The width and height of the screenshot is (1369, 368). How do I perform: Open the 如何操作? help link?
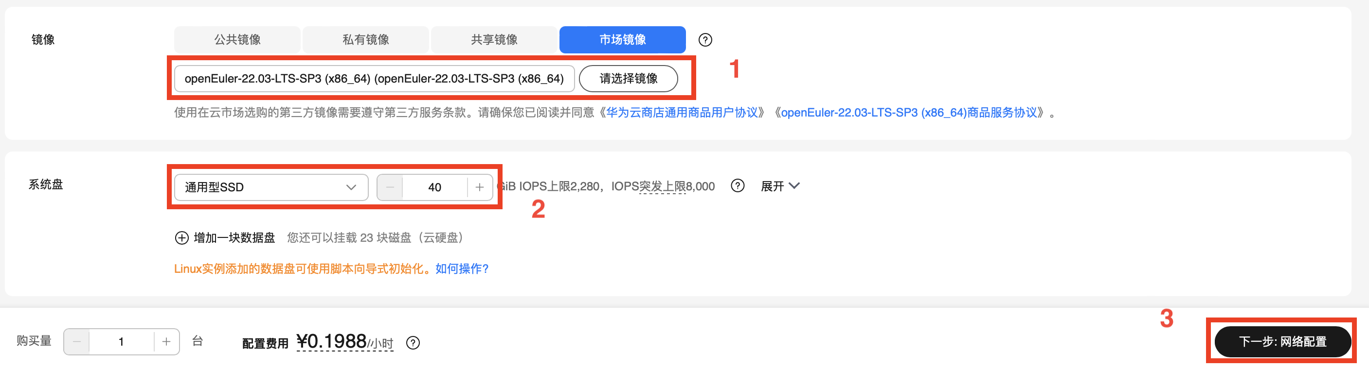(x=462, y=269)
